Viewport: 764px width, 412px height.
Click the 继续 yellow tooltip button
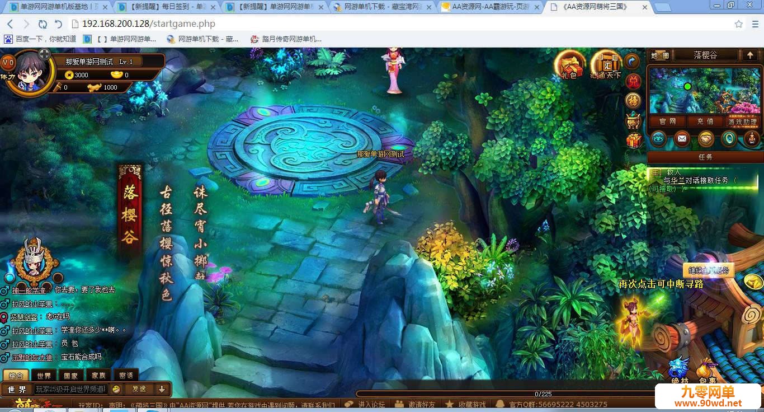coord(708,270)
